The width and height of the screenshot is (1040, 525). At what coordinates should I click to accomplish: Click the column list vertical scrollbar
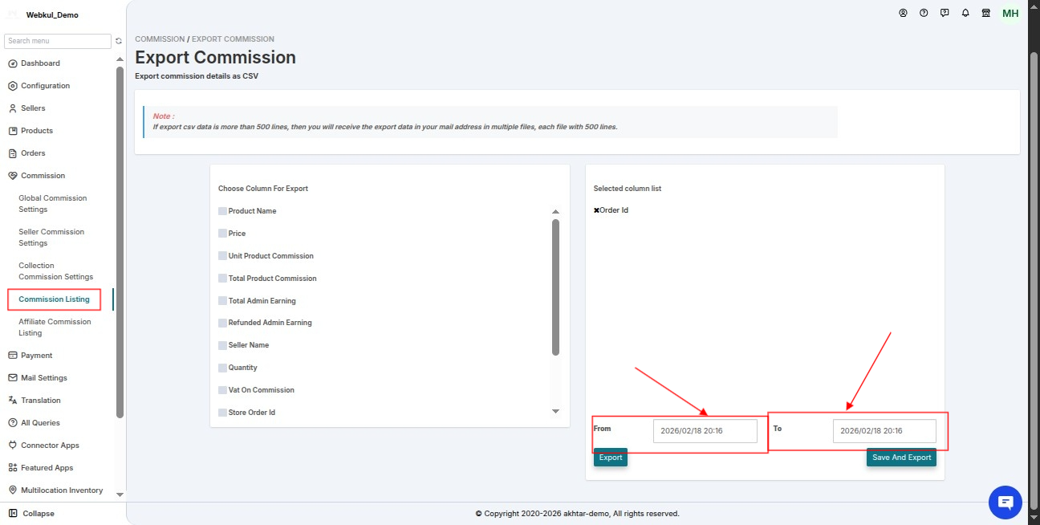click(x=555, y=287)
